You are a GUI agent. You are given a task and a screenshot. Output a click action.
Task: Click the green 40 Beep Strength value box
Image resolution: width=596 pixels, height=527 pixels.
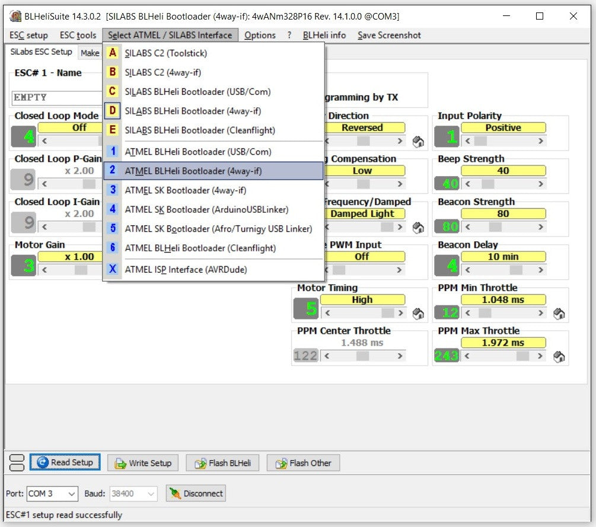click(447, 183)
